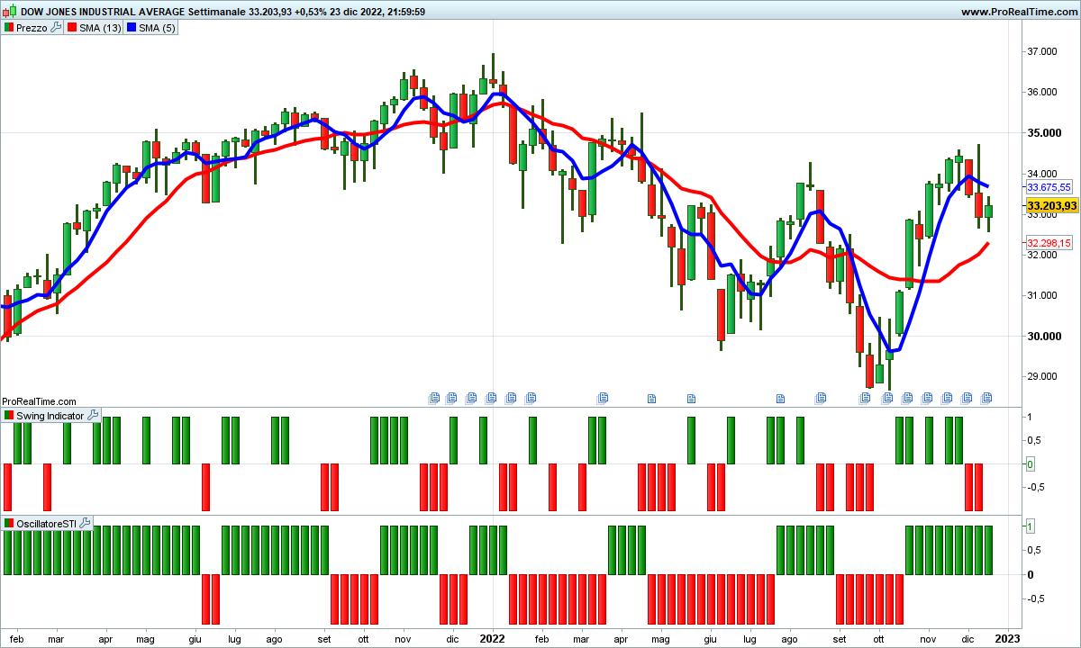Screen dimensions: 1081x648
Task: Click the current price tag 33.203,93
Action: (x=1051, y=206)
